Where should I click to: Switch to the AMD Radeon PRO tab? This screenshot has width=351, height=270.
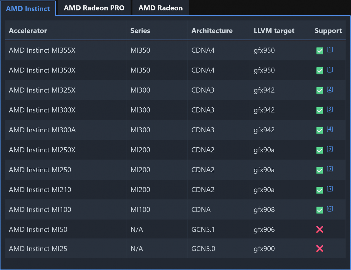click(94, 8)
